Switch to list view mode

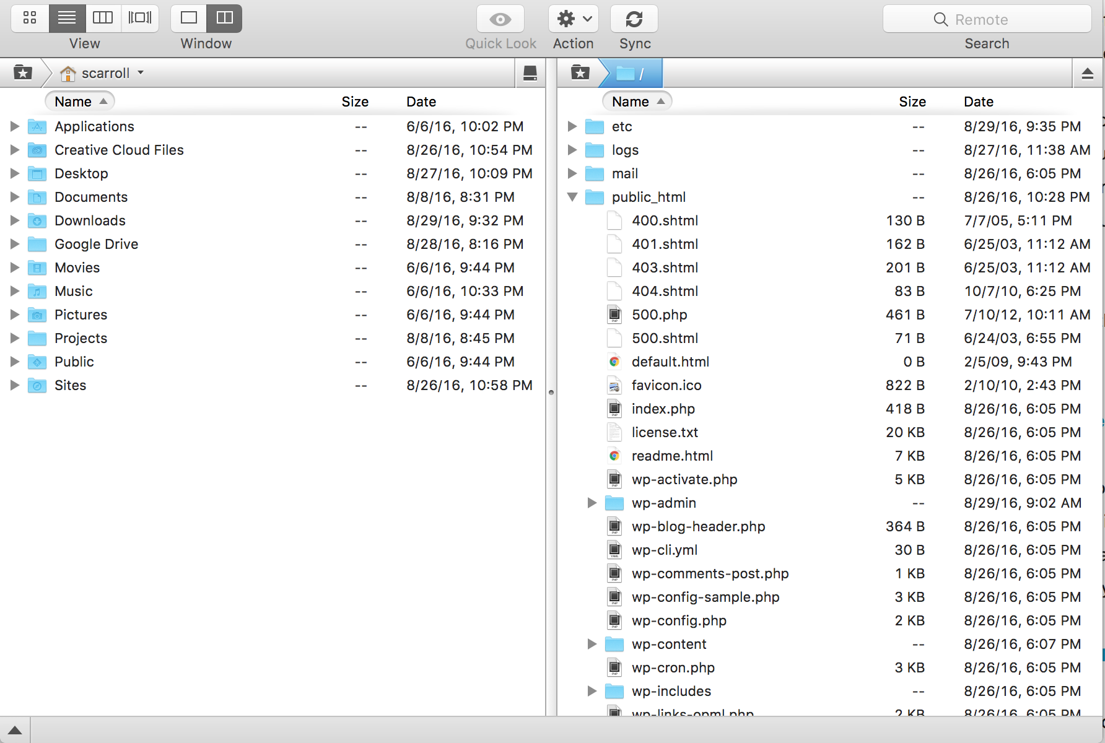click(67, 18)
